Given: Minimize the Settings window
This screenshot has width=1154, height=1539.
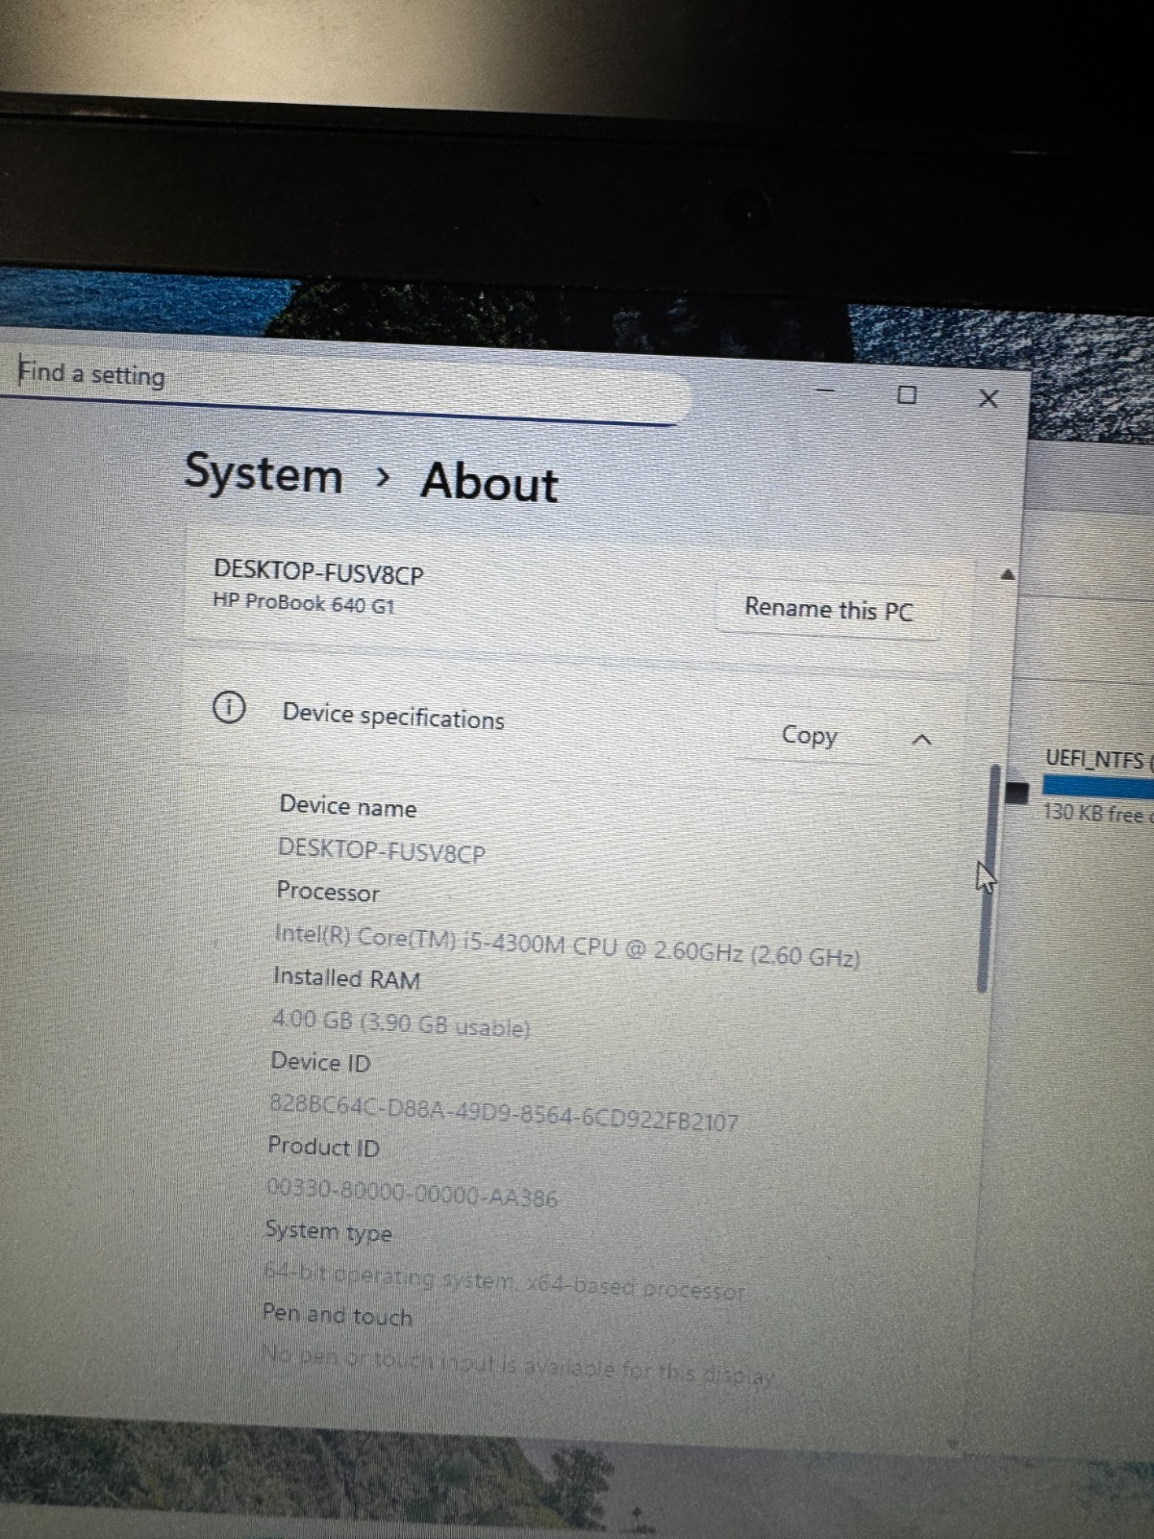Looking at the screenshot, I should click(x=826, y=391).
